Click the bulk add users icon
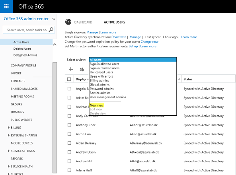 82,69
